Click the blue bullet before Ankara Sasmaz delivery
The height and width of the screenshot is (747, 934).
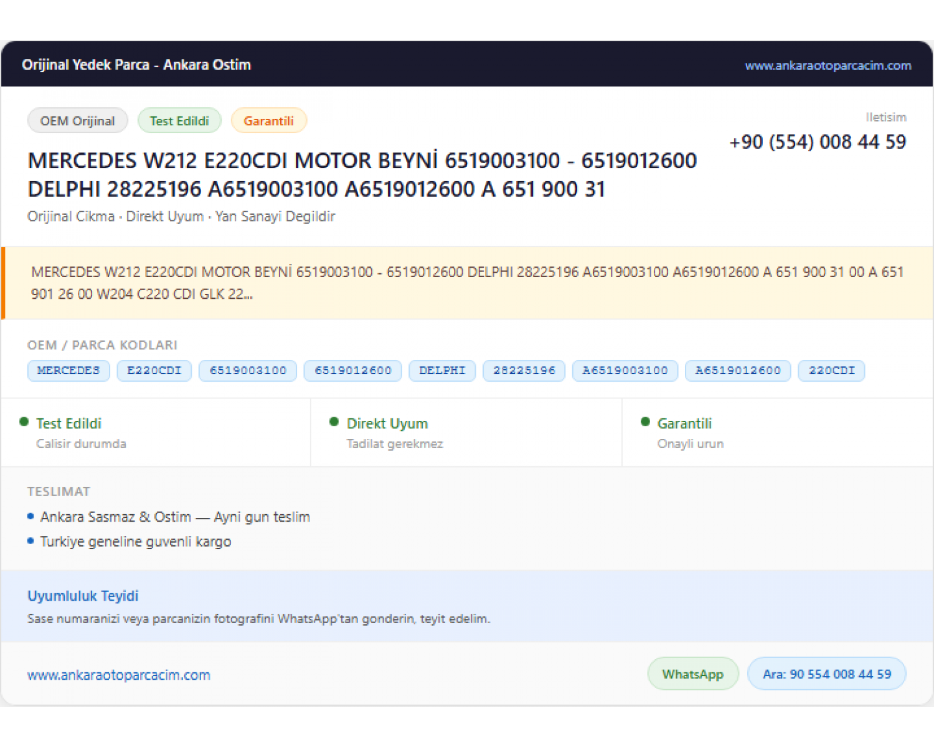click(x=31, y=516)
